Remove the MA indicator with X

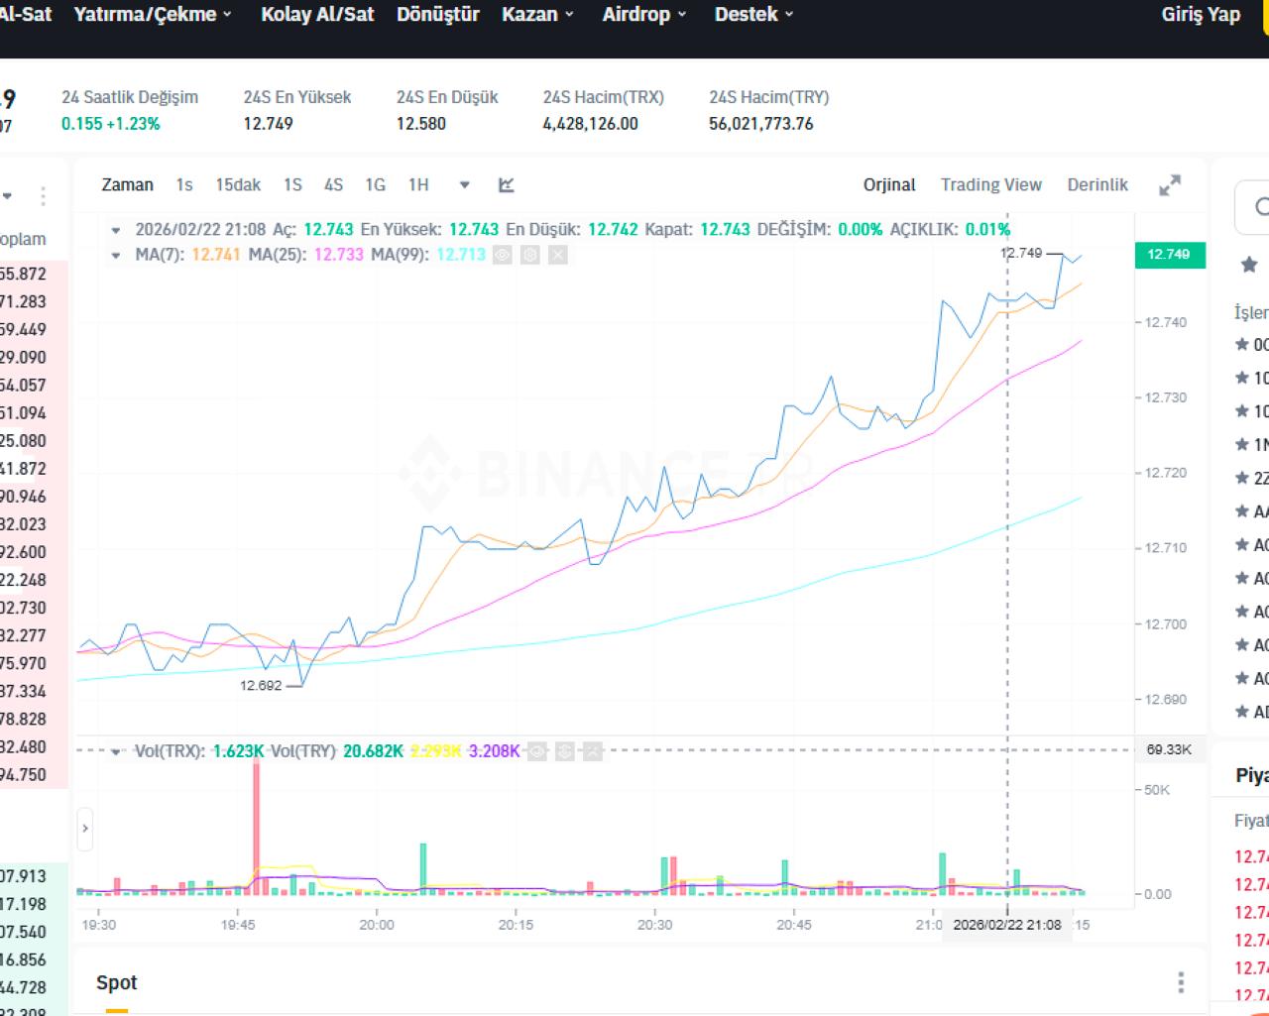pos(558,255)
